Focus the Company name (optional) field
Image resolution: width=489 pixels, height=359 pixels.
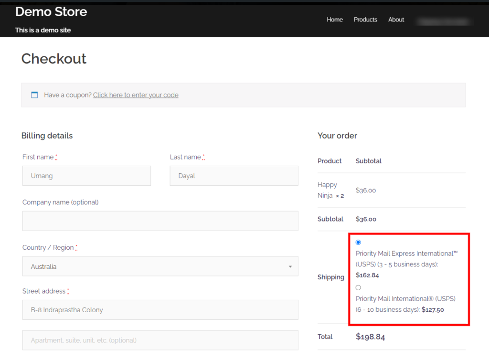pyautogui.click(x=160, y=221)
